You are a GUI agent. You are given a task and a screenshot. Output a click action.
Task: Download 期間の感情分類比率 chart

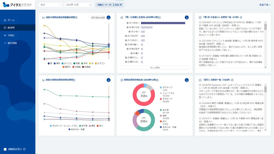pyautogui.click(x=187, y=80)
